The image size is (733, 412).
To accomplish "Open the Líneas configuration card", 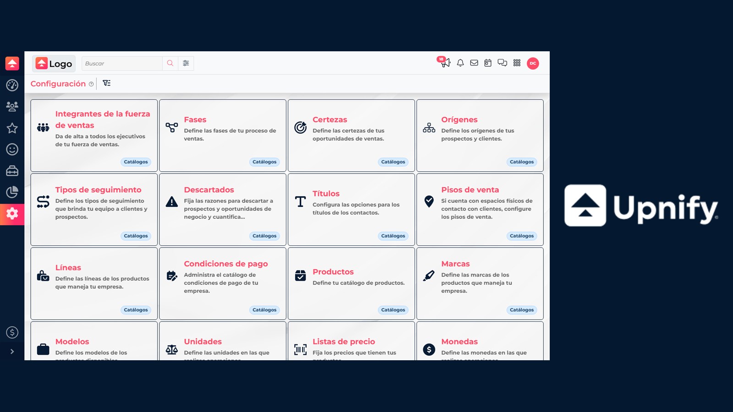I will click(94, 284).
